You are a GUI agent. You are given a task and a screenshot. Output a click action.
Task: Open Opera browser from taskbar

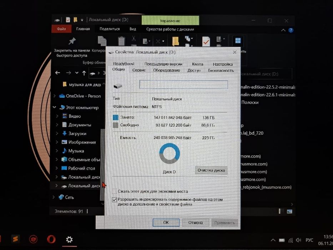tap(51, 239)
